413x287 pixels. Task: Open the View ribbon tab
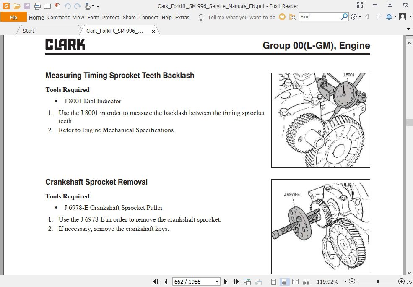[x=78, y=17]
